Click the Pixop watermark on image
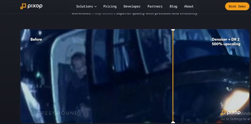 pos(230,113)
